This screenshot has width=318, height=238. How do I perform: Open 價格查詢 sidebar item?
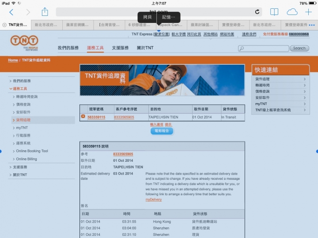[x=23, y=104]
